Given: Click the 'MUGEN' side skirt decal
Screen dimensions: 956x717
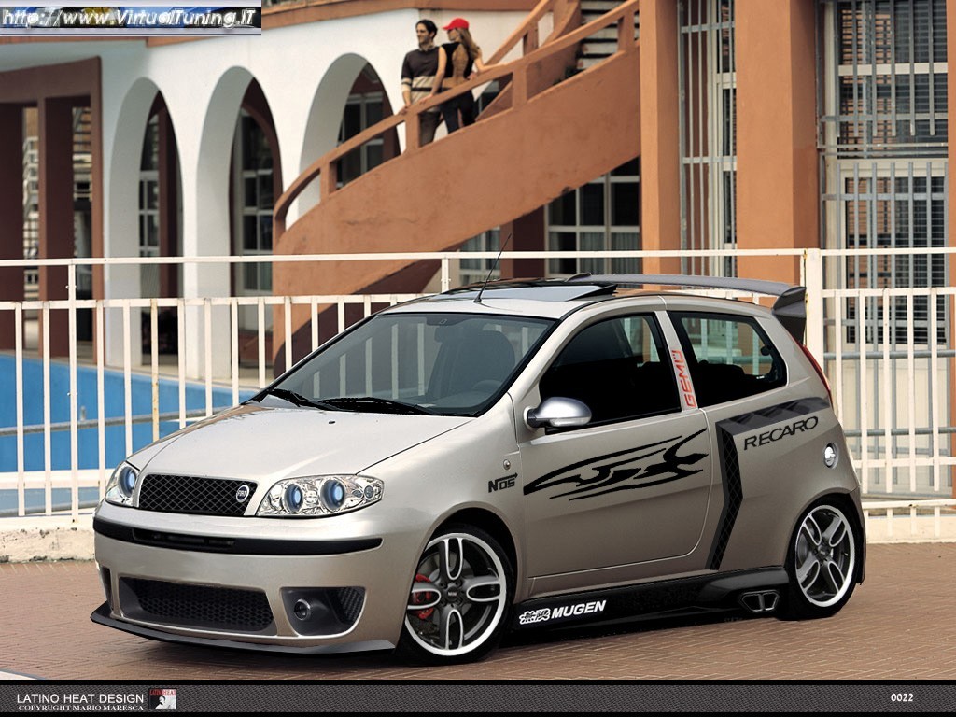Looking at the screenshot, I should tap(562, 611).
